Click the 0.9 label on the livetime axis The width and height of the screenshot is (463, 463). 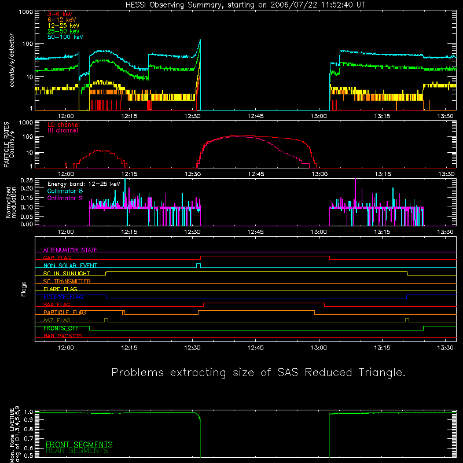28,419
